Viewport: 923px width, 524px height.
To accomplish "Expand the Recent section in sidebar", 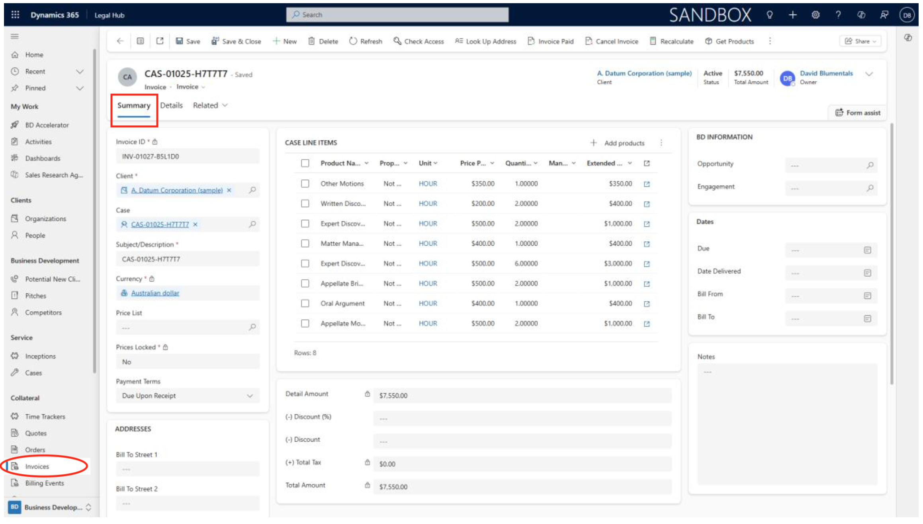I will click(80, 72).
